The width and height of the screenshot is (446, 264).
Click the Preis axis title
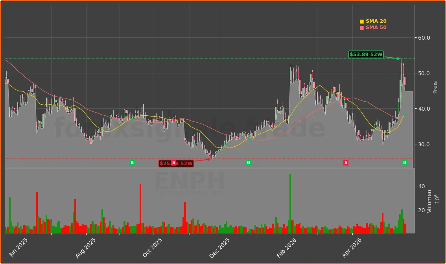click(435, 87)
